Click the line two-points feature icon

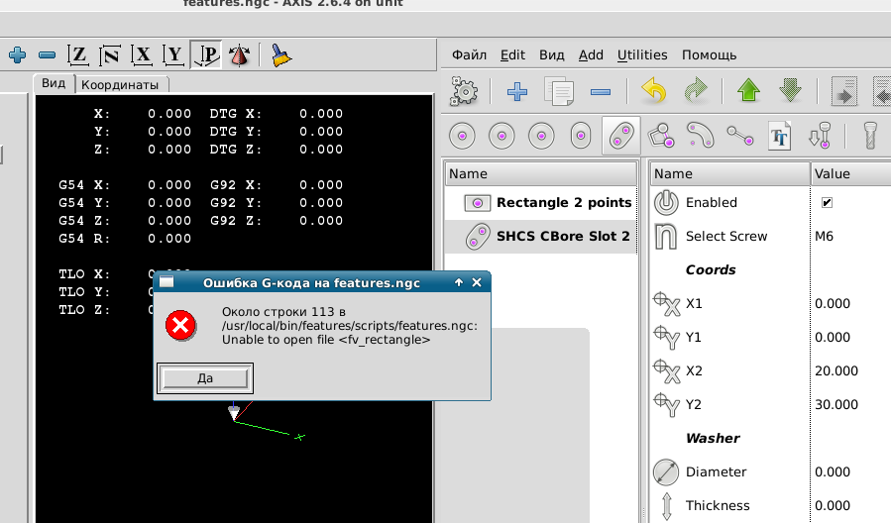tap(739, 137)
